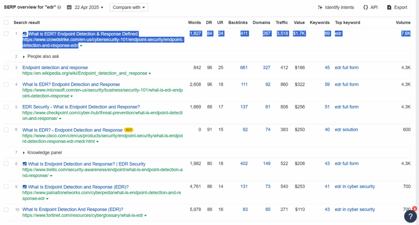Check the Wikipedia result row checkbox
This screenshot has width=419, height=225.
pyautogui.click(x=6, y=68)
